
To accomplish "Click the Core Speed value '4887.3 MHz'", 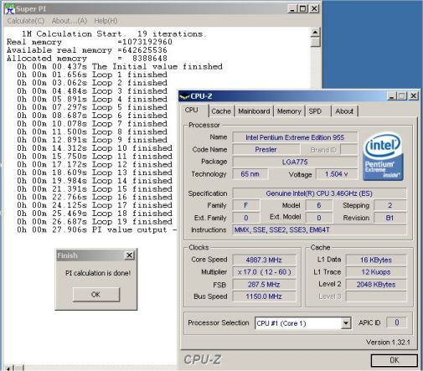I will tap(264, 260).
